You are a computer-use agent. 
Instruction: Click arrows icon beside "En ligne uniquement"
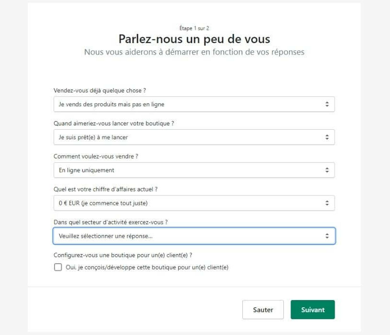[x=327, y=170]
